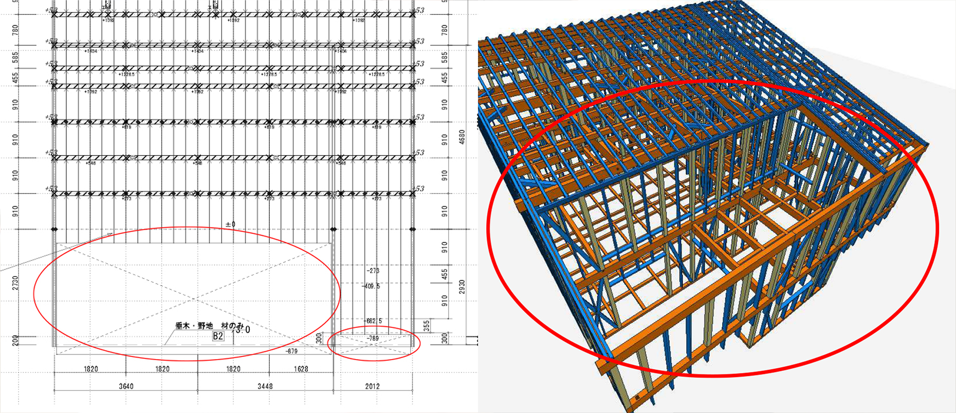
Task: Select the 2930 vertical dimension
Action: pyautogui.click(x=462, y=288)
